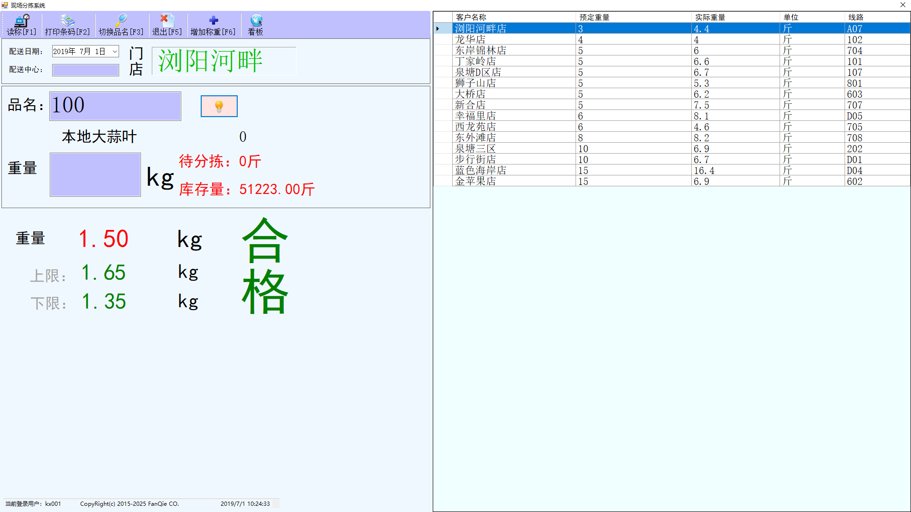
Task: Click the 实际重量 column header
Action: click(735, 17)
